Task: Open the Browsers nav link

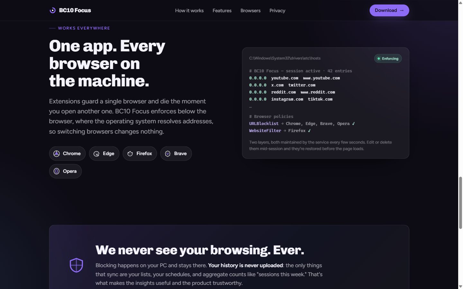Action: tap(250, 11)
